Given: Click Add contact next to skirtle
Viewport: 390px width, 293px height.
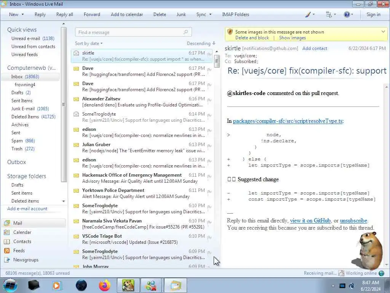Looking at the screenshot, I should point(315,48).
